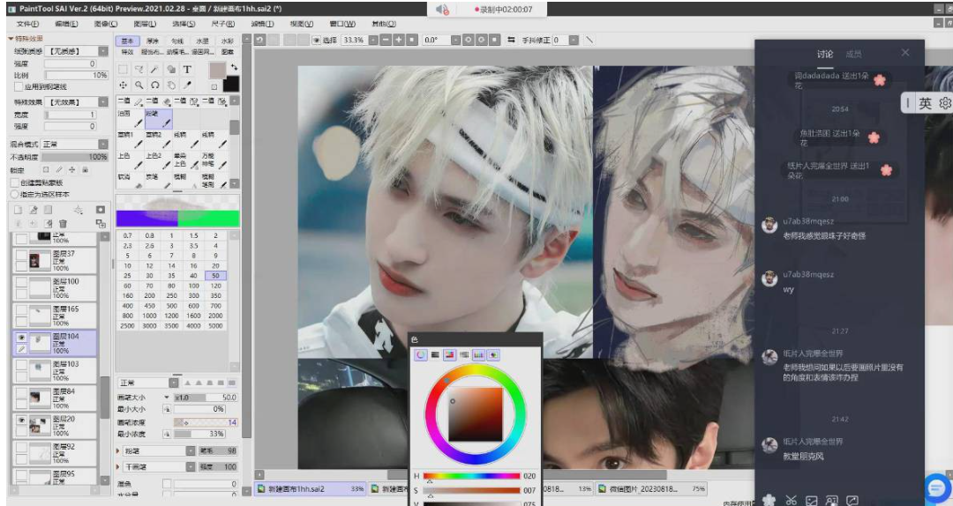Select the text (T) tool
This screenshot has width=953, height=506.
187,70
